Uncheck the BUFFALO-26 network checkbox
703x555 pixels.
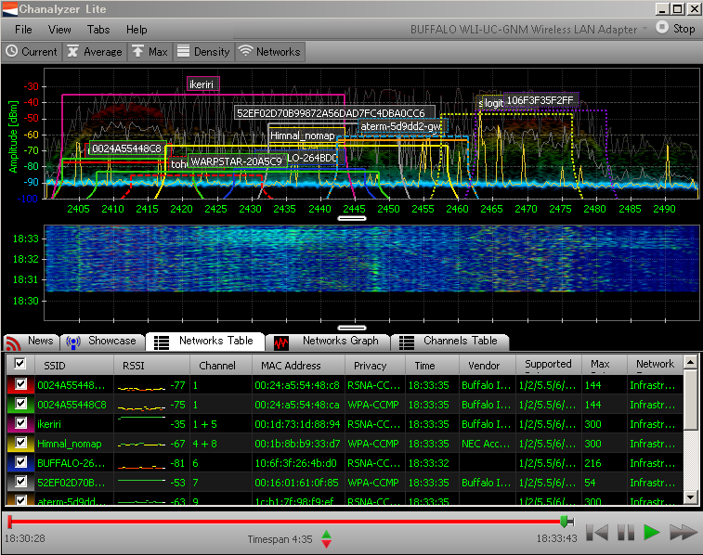tap(20, 462)
